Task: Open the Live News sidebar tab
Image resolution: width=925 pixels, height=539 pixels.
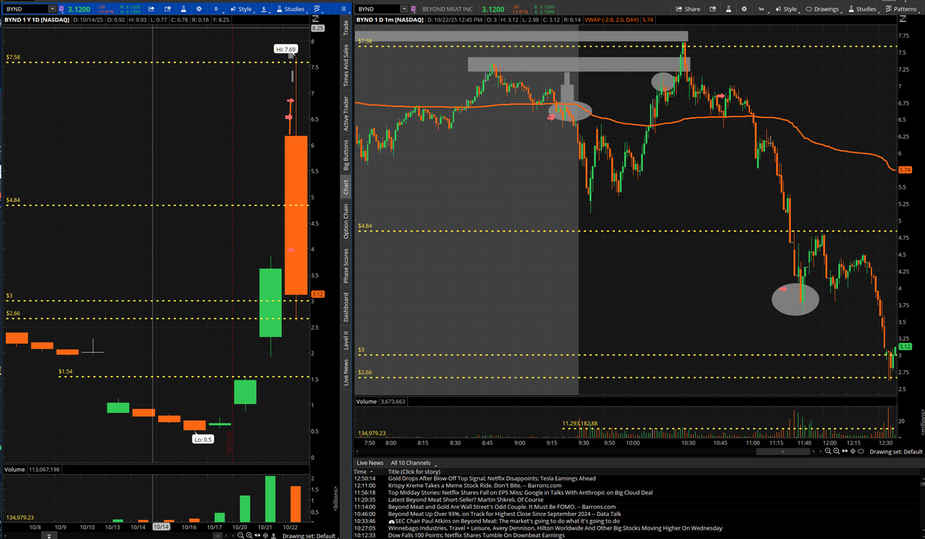Action: [346, 372]
